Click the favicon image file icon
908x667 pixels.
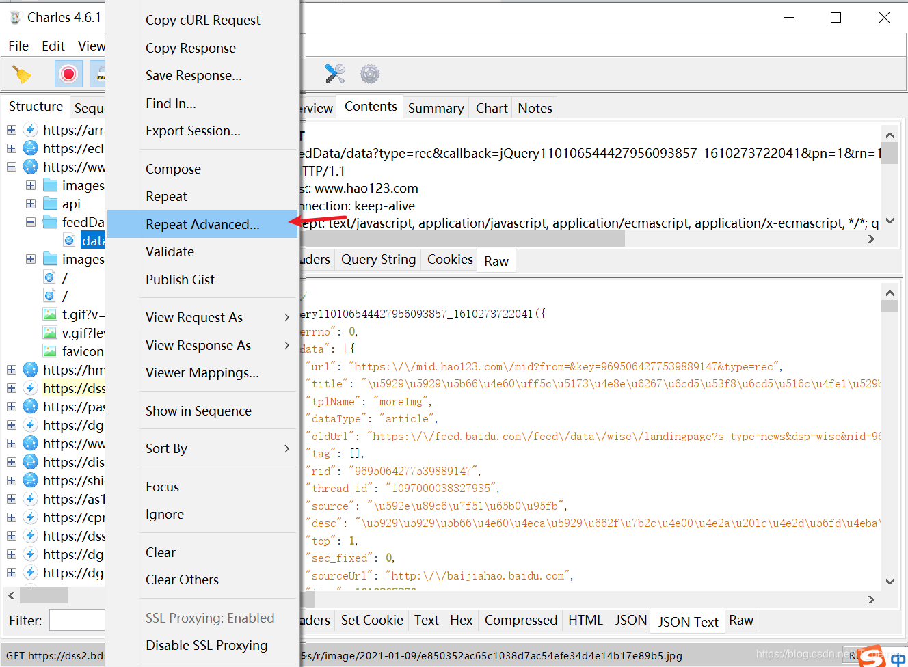pos(50,351)
